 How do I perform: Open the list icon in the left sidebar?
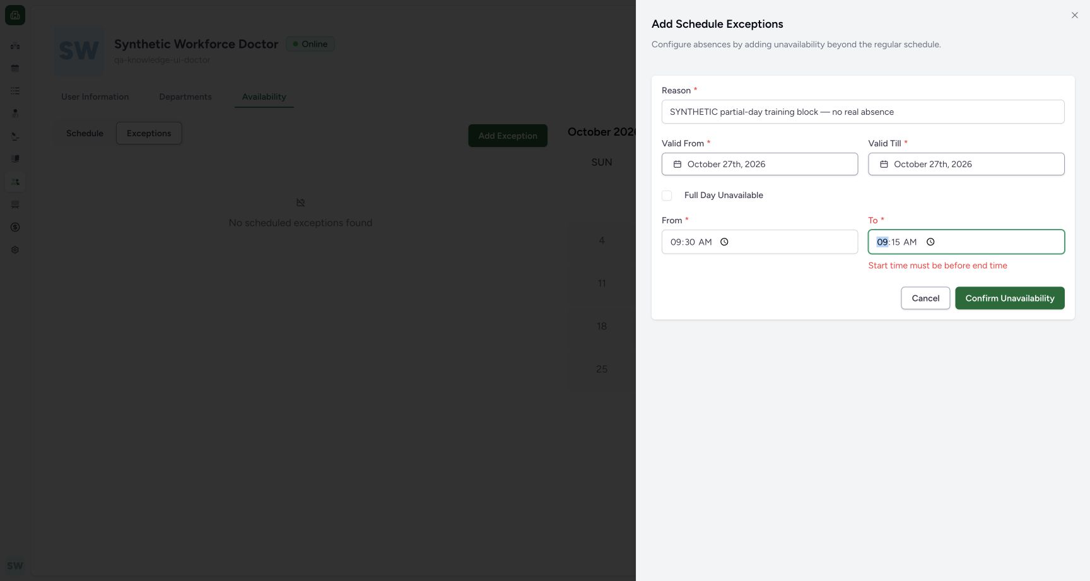[x=15, y=91]
